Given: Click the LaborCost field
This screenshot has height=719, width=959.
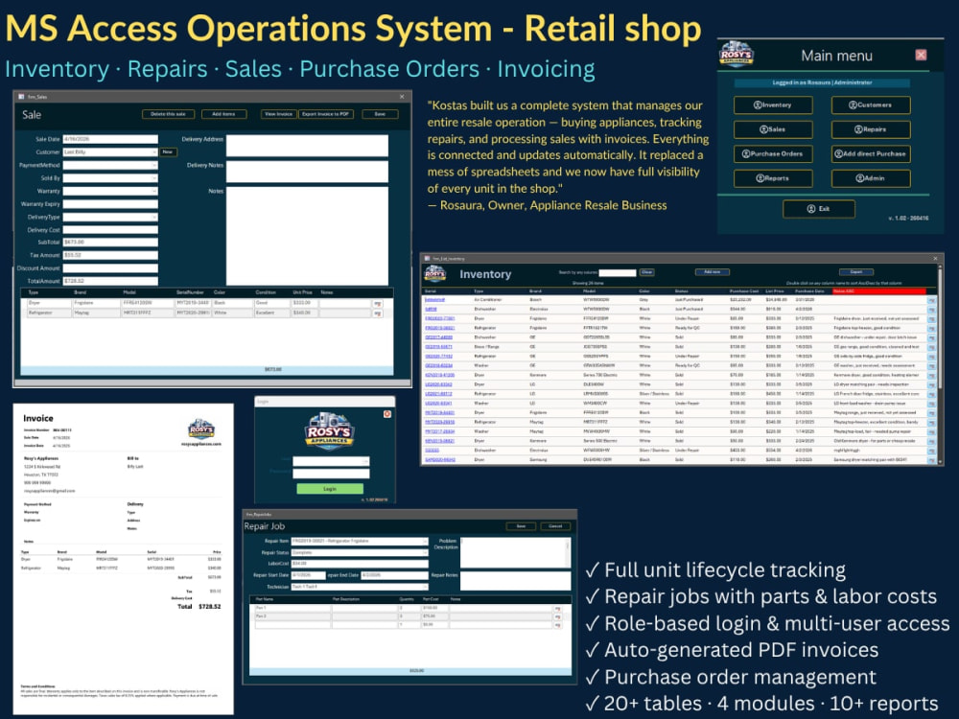Looking at the screenshot, I should [360, 564].
